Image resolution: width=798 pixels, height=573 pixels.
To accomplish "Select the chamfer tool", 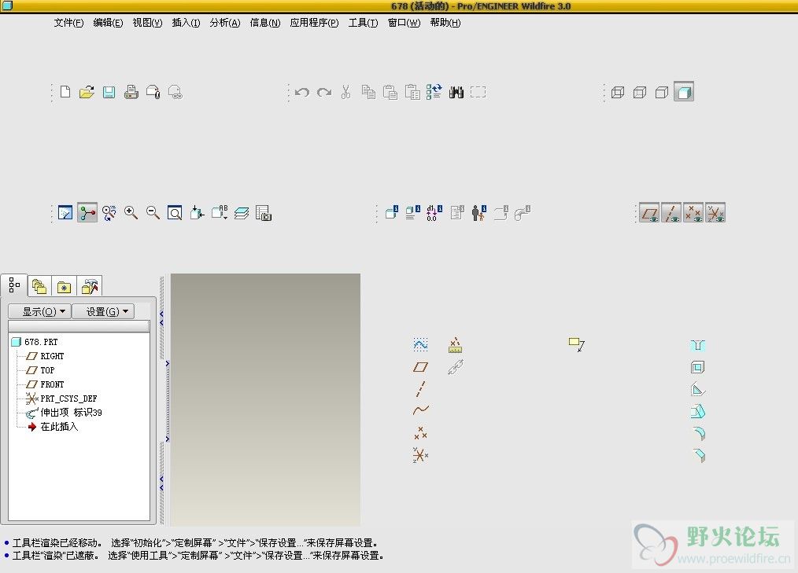I will tap(700, 455).
